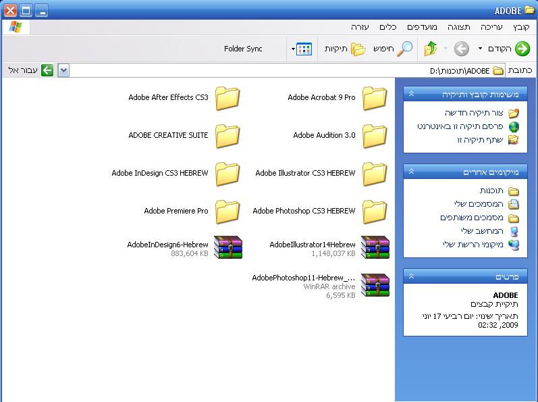Click My Computer icon (המחשב שלי)

514,231
